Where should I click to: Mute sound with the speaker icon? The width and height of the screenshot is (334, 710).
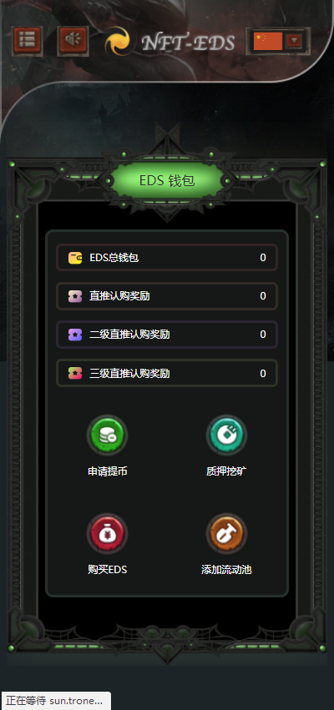(73, 41)
